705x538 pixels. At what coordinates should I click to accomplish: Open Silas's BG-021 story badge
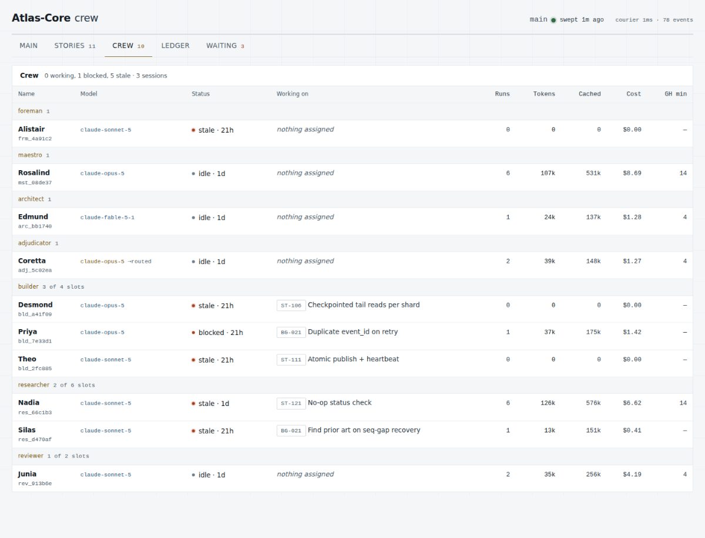(x=291, y=431)
